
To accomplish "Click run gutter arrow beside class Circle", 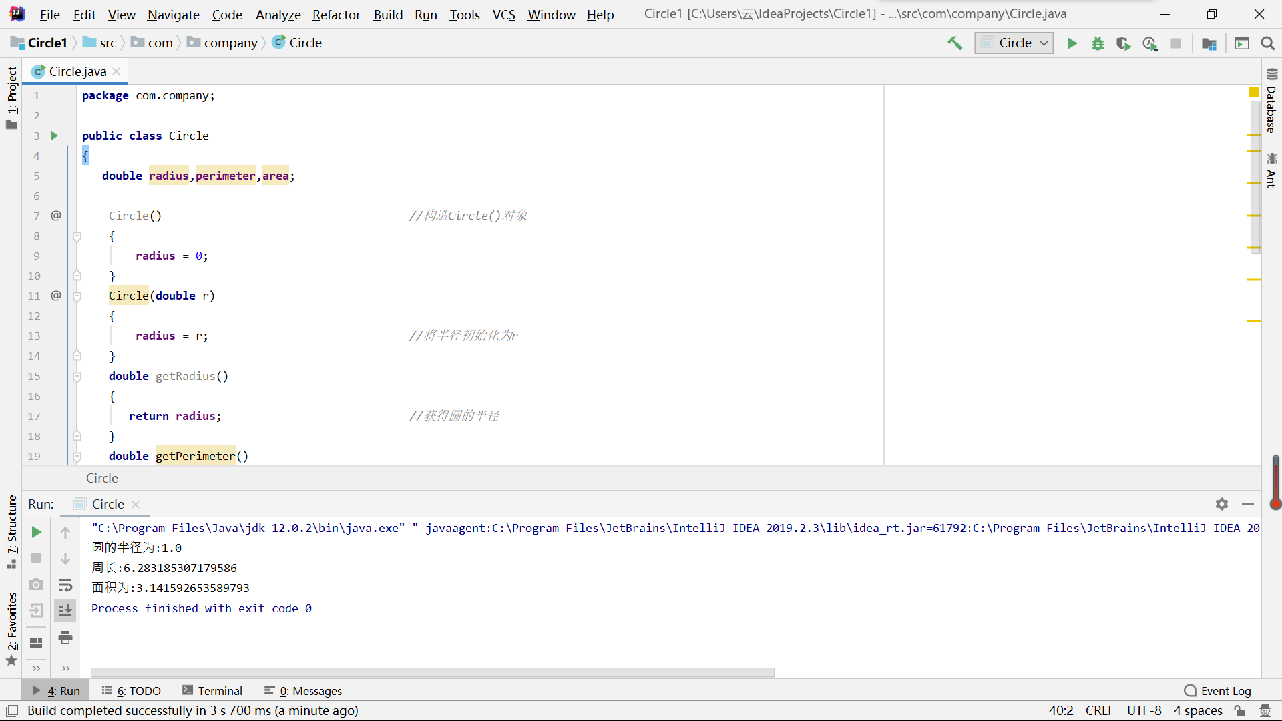I will coord(55,136).
